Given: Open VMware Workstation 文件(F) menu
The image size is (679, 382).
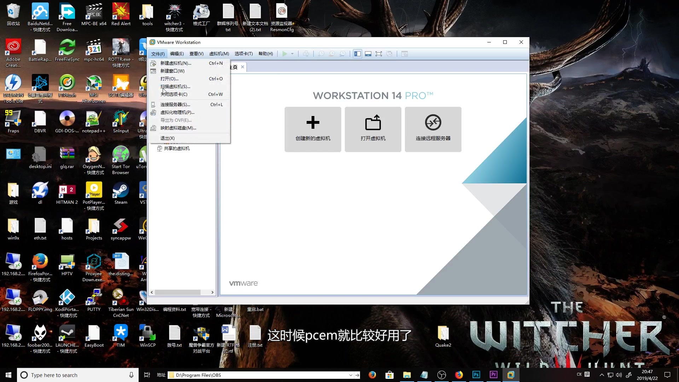Looking at the screenshot, I should [x=158, y=53].
